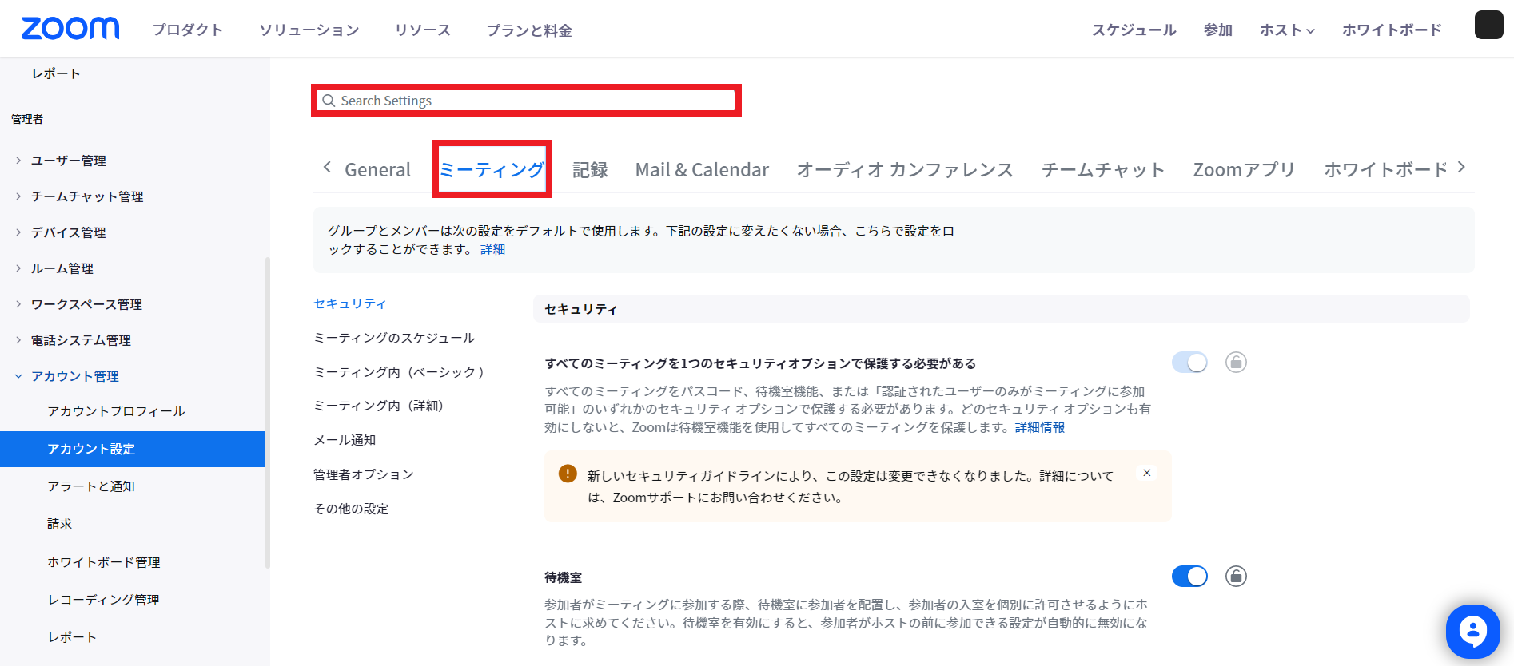Toggle the all-meetings security option switch
The height and width of the screenshot is (666, 1514).
point(1189,363)
